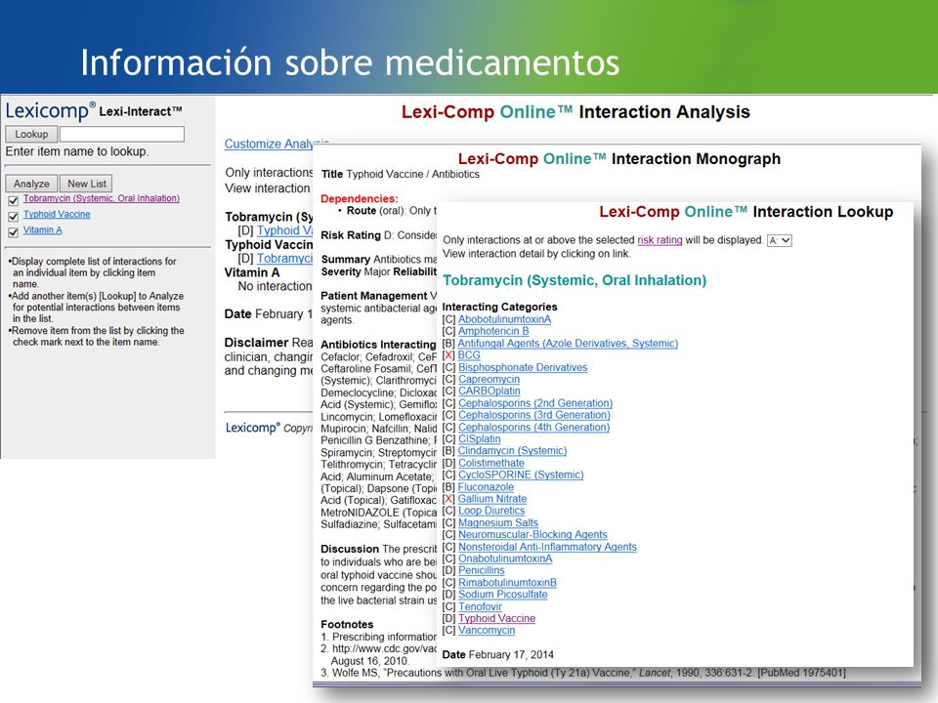938x703 pixels.
Task: Open the Penicillins interaction link
Action: 481,570
